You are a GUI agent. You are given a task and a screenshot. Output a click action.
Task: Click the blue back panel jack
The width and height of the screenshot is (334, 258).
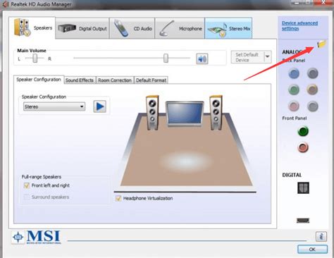[294, 73]
